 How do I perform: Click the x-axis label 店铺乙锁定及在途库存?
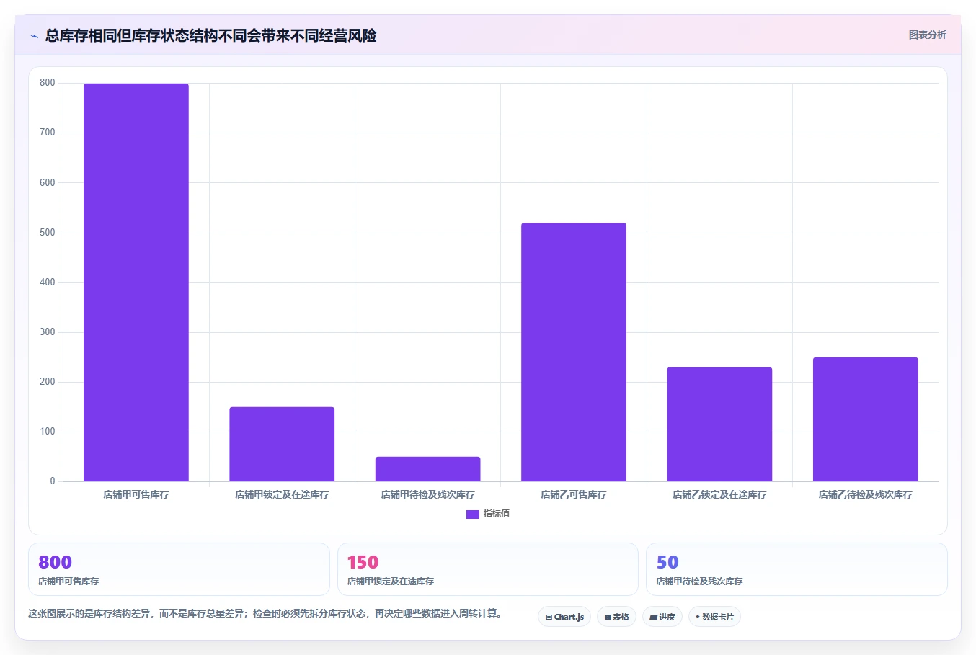pyautogui.click(x=719, y=494)
